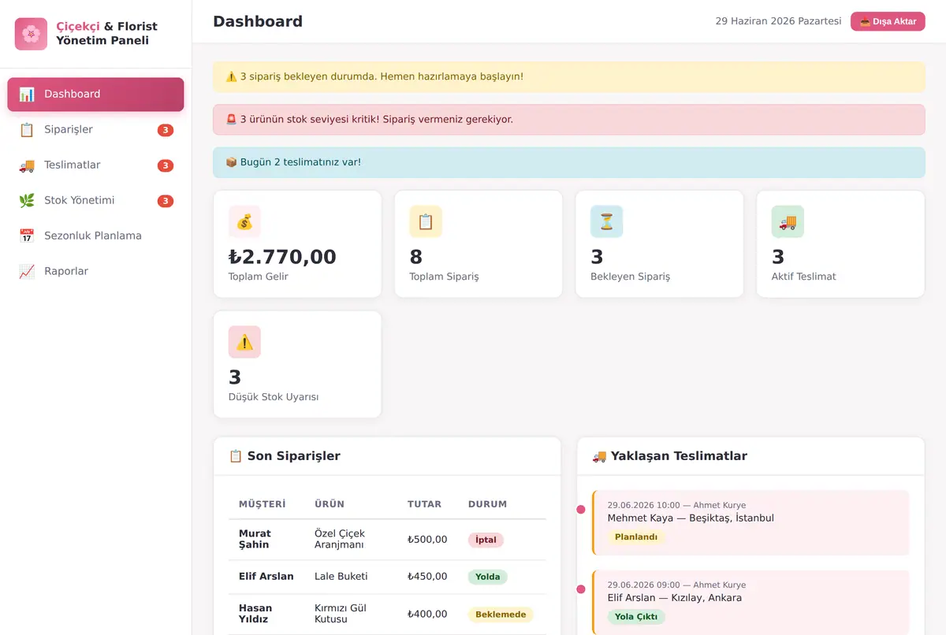
Task: Click the warning icon on Düşük Stok Uyarısı card
Action: [x=244, y=342]
